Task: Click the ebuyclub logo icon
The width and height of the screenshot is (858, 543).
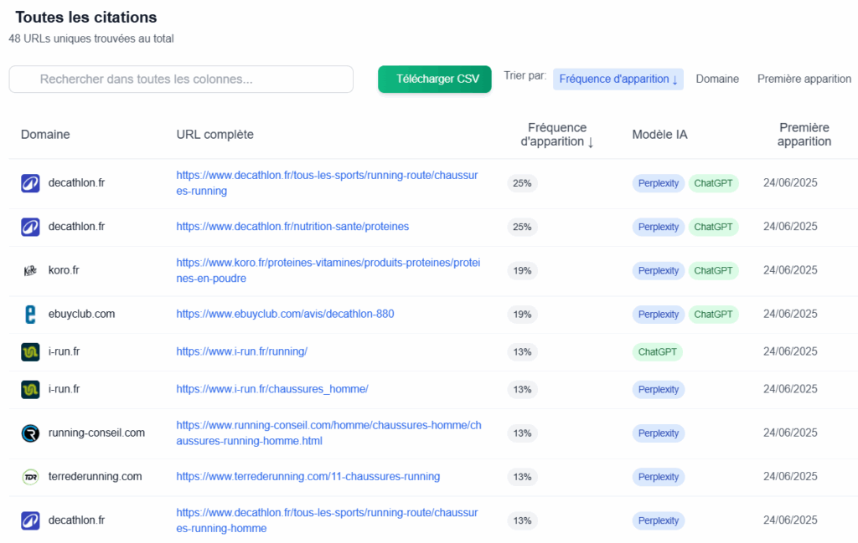Action: click(x=30, y=314)
